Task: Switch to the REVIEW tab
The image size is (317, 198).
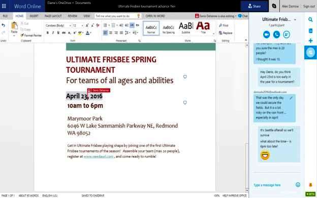Action: tap(72, 16)
